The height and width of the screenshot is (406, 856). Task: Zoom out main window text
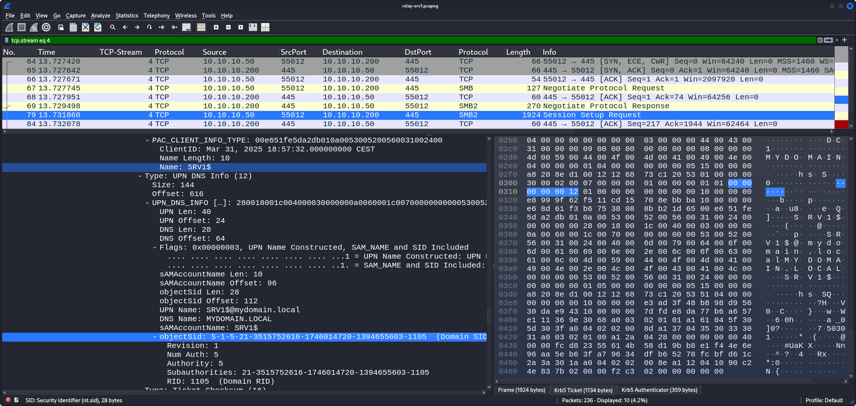pos(228,27)
